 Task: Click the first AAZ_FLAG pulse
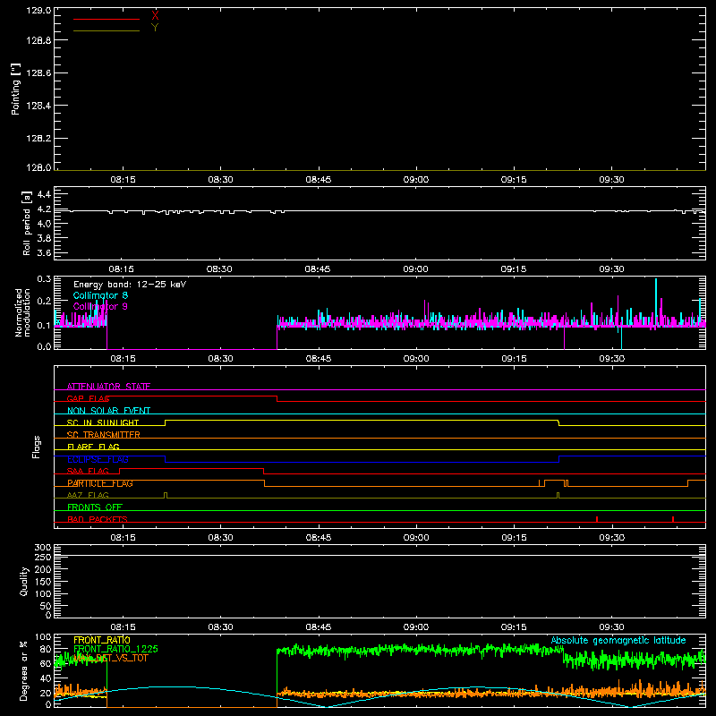166,496
